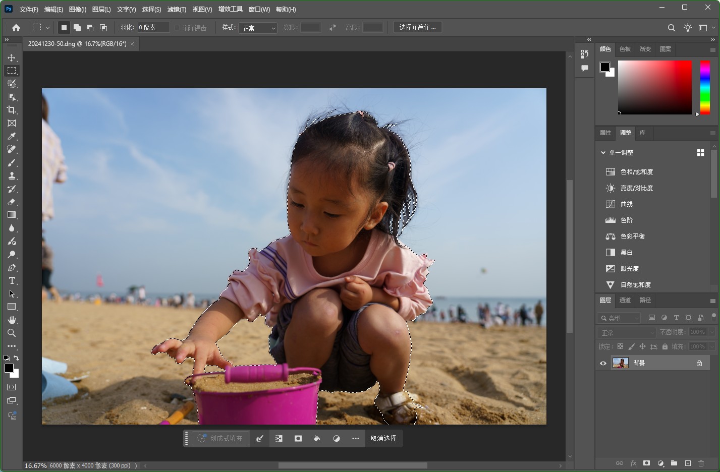The height and width of the screenshot is (472, 720).
Task: Open the Search magnifier icon
Action: point(671,28)
